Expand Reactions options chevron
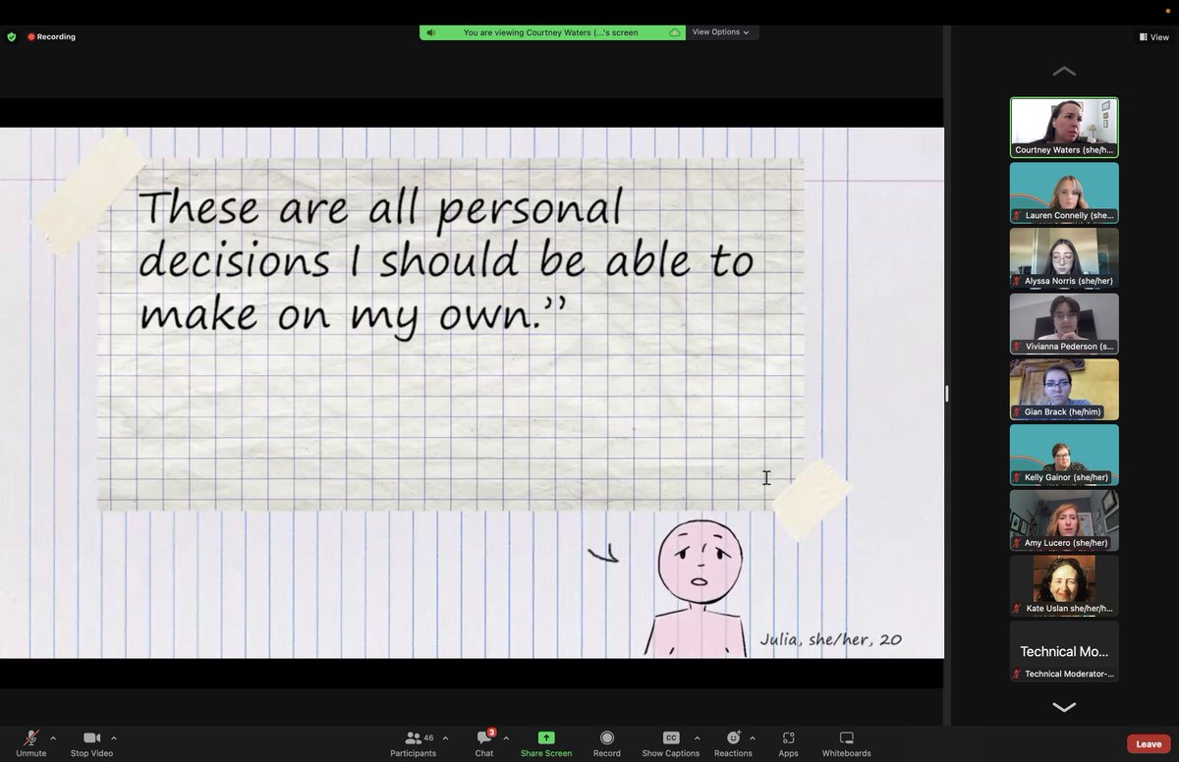Viewport: 1179px width, 762px height. click(x=753, y=737)
